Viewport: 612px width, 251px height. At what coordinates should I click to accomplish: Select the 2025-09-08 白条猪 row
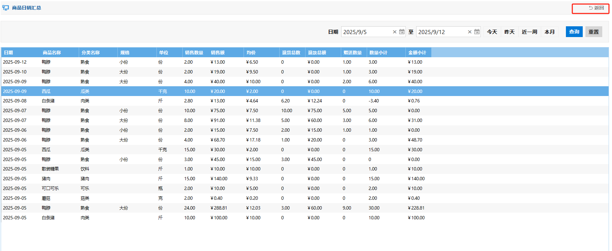point(48,101)
